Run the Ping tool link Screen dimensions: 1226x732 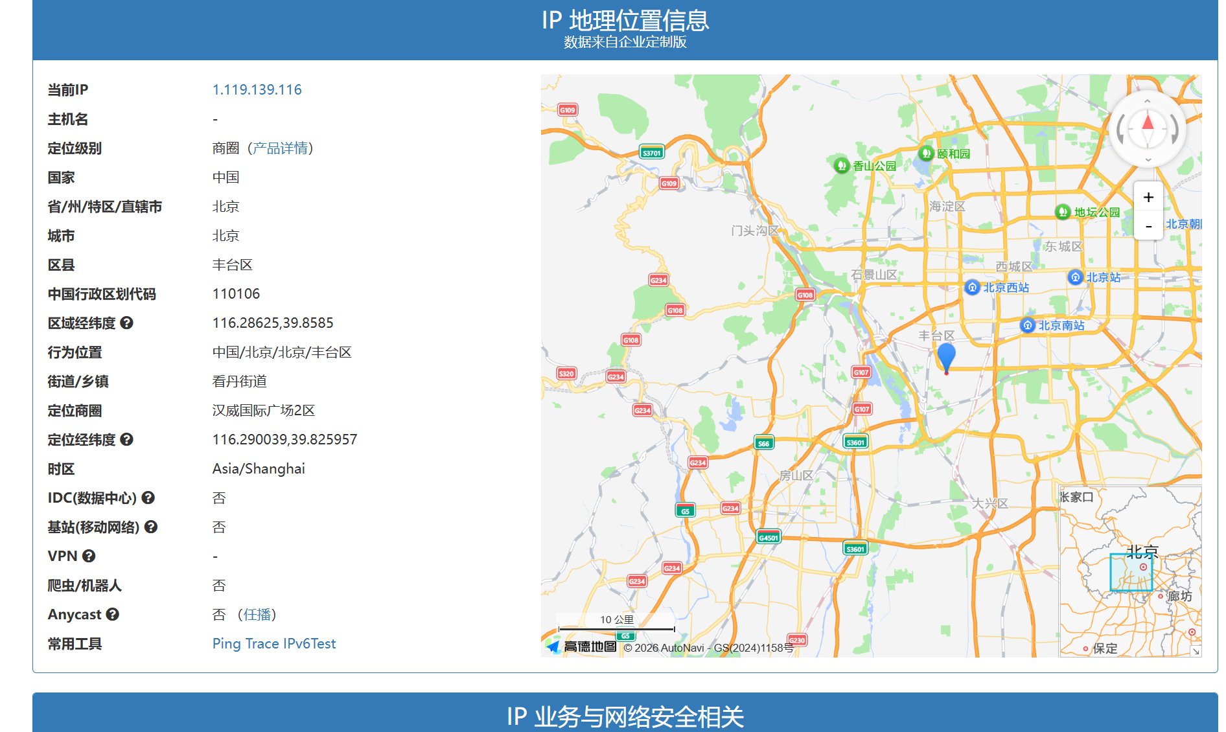tap(226, 643)
